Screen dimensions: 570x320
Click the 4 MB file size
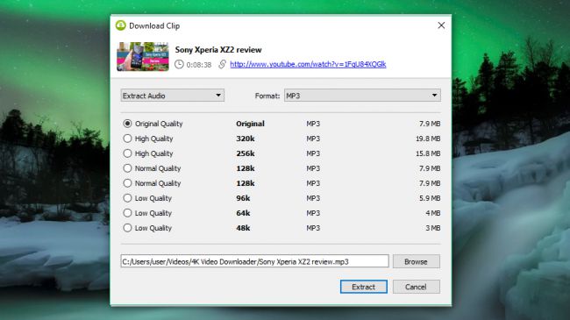coord(432,213)
